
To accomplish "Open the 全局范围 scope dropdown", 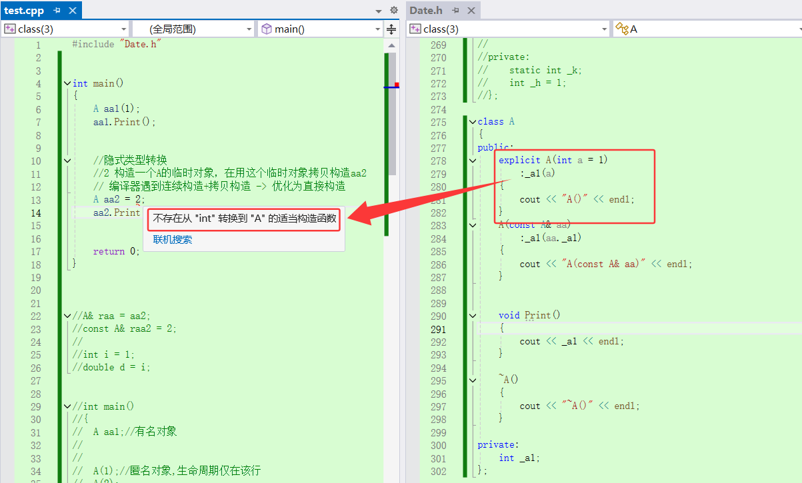I will point(249,29).
